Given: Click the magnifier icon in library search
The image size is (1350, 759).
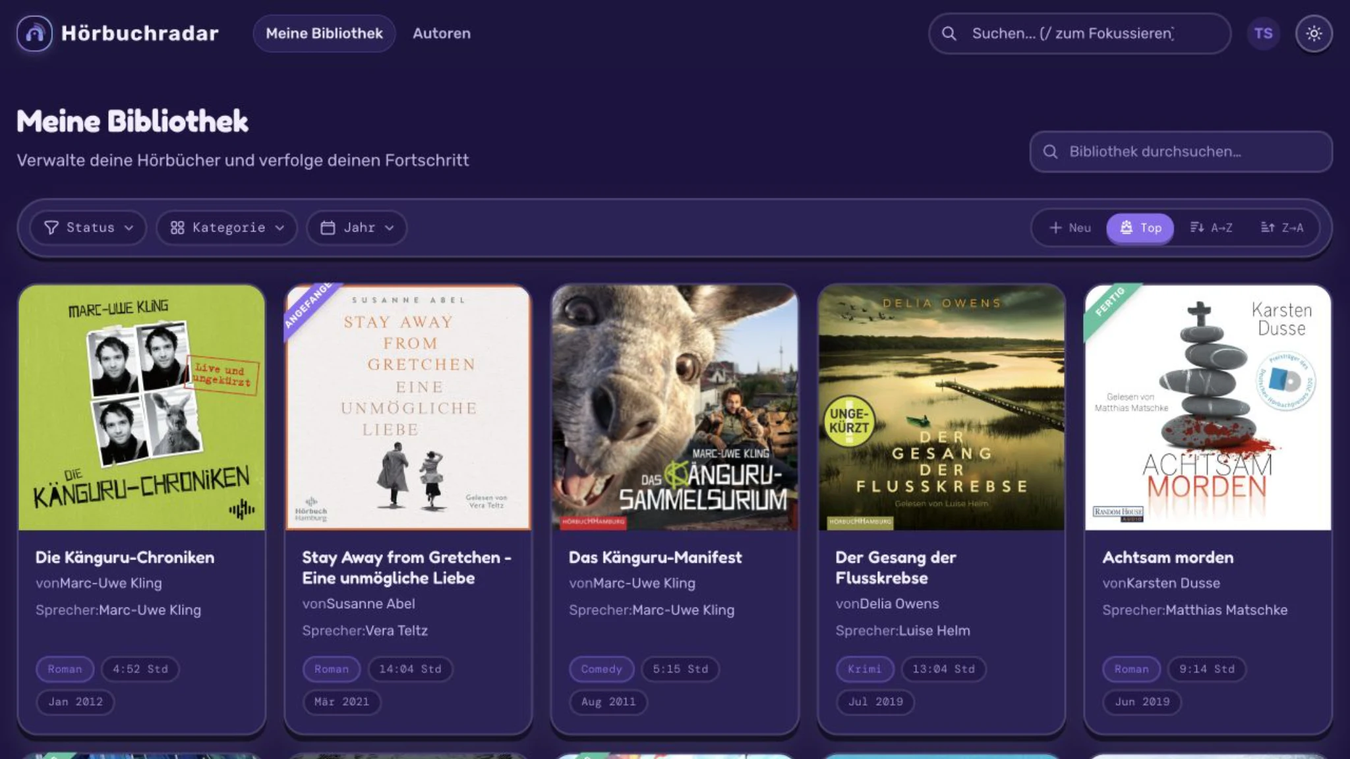Looking at the screenshot, I should point(1050,152).
